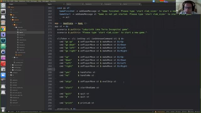Click the presenter webcam thumbnail

click(188, 7)
